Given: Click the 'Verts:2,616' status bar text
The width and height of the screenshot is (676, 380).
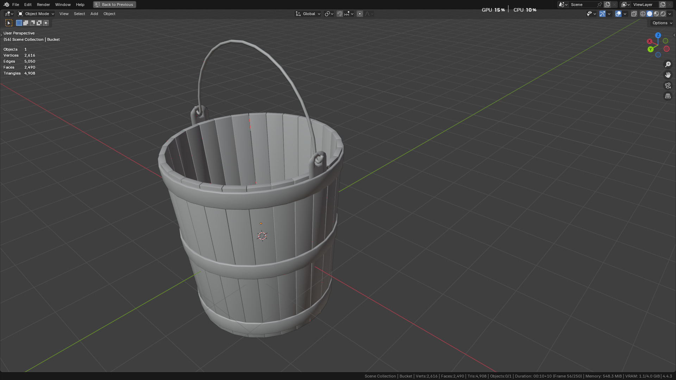Looking at the screenshot, I should (x=426, y=376).
